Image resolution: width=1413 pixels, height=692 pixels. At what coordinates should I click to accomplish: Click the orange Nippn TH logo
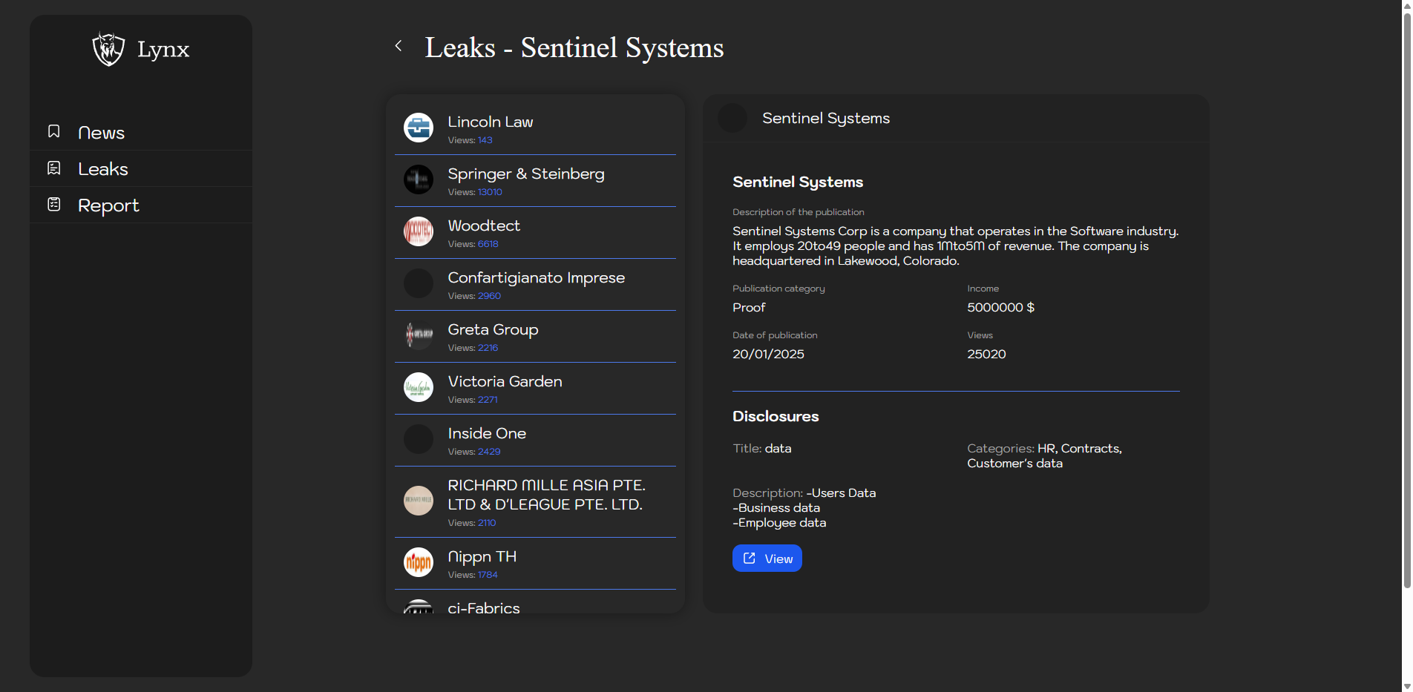pos(419,562)
